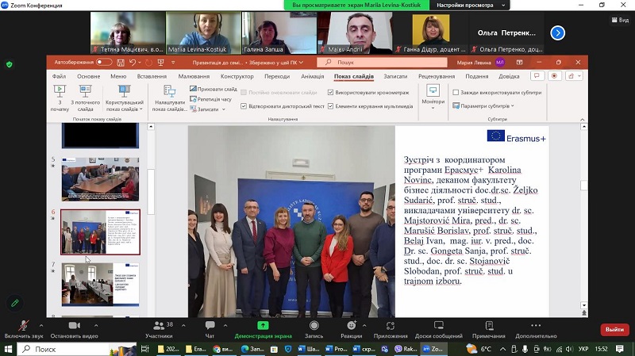Uncheck Відтворювати дикторський текст checkbox
635x356 pixels.
[x=244, y=105]
